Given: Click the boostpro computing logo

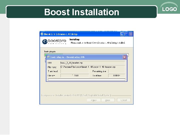Looking at the screenshot, I should pos(54,41).
